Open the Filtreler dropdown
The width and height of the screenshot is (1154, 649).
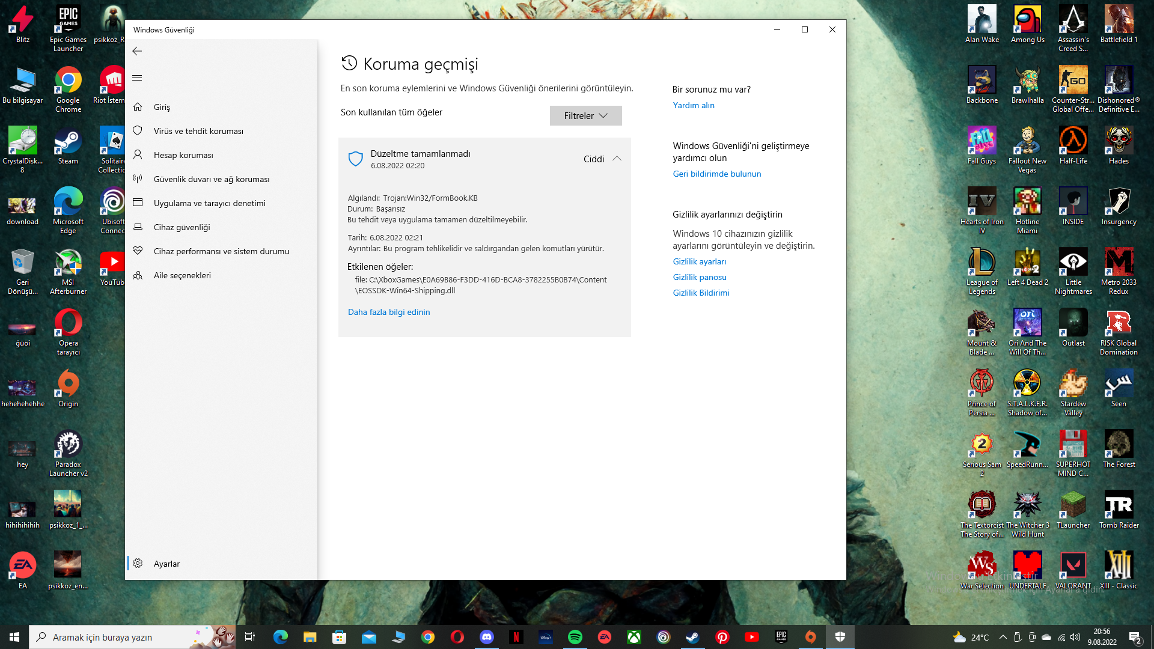pos(585,115)
